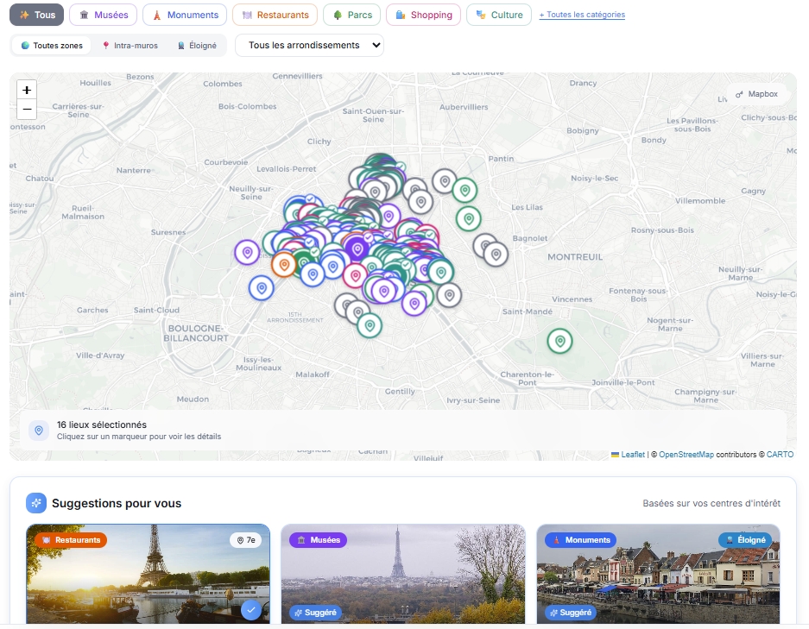Filter by Parcs category
Image resolution: width=809 pixels, height=629 pixels.
click(x=352, y=15)
